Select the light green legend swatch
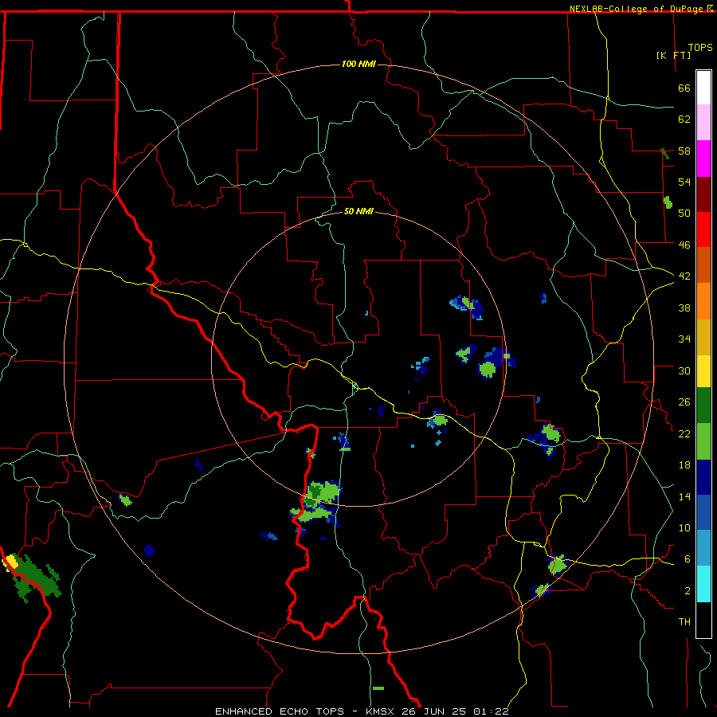 click(703, 441)
